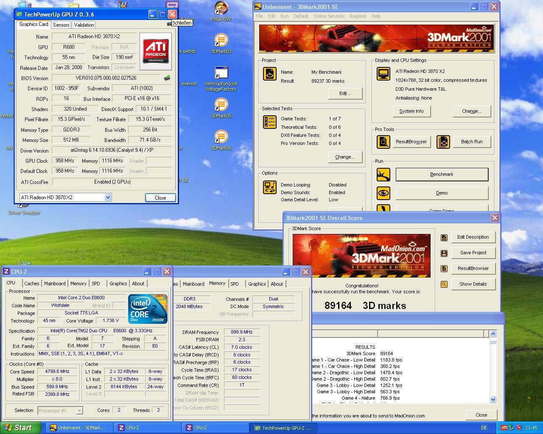Image resolution: width=543 pixels, height=434 pixels.
Task: Click the Game 4 - Nature result row
Action: pyautogui.click(x=370, y=398)
